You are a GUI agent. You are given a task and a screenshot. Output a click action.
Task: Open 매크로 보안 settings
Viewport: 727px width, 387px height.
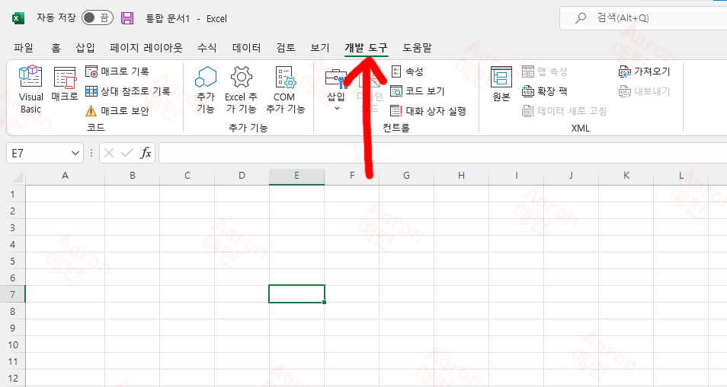click(x=117, y=111)
